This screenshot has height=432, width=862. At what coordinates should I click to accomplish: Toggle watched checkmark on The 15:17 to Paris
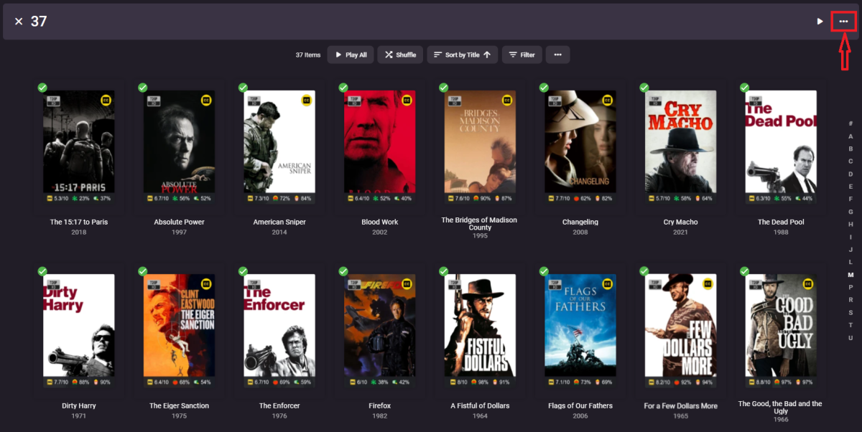point(42,88)
